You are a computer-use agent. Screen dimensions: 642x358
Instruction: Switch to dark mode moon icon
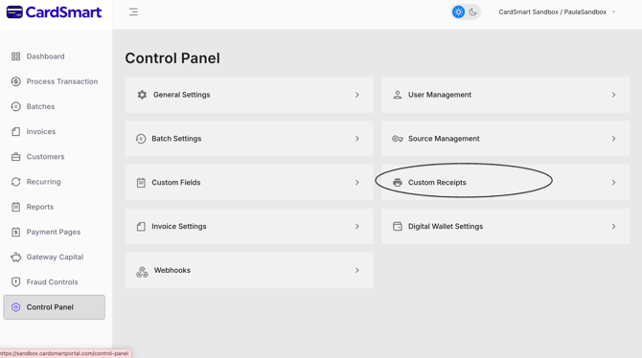[x=473, y=11]
